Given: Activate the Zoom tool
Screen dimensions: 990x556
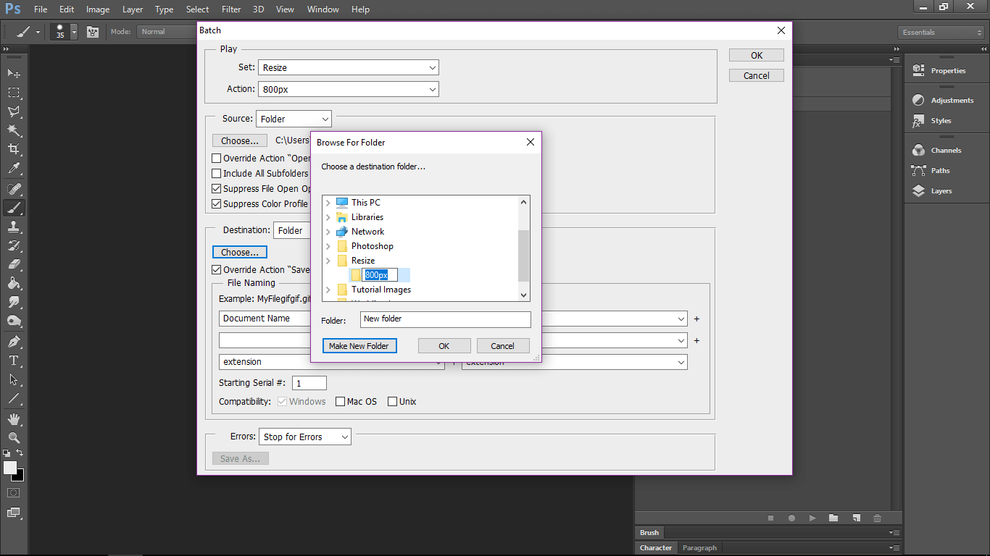Looking at the screenshot, I should [x=13, y=438].
